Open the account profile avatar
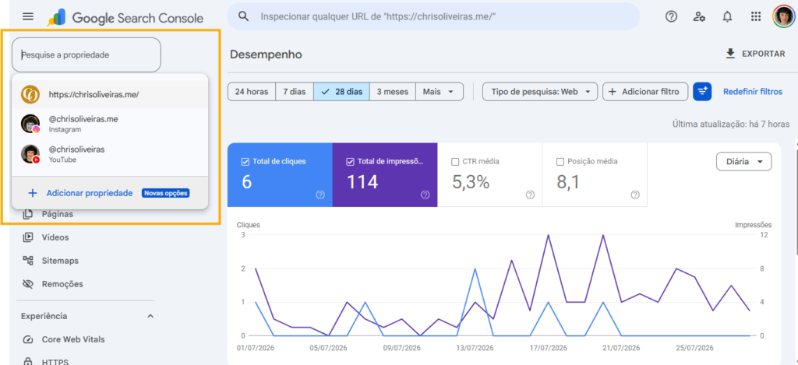Image resolution: width=798 pixels, height=365 pixels. [783, 17]
